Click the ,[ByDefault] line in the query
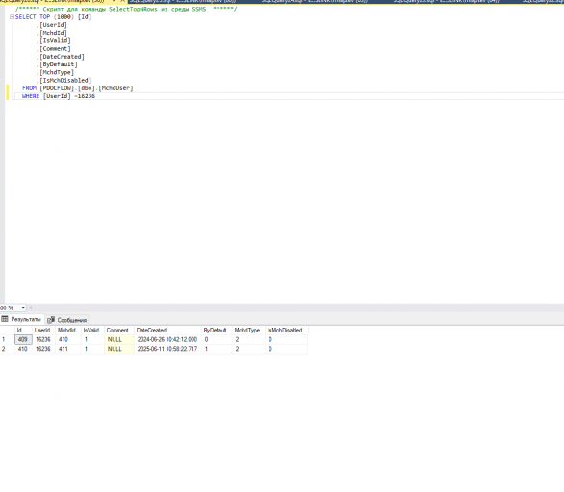This screenshot has width=564, height=492. (57, 64)
